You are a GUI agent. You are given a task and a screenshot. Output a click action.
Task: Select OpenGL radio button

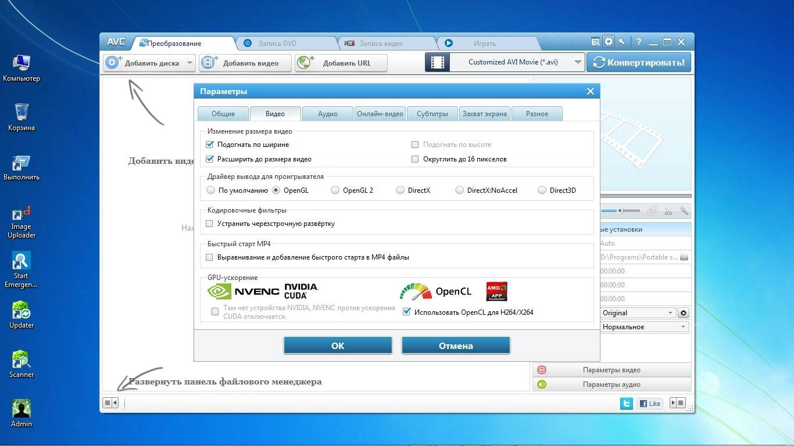[x=277, y=190]
